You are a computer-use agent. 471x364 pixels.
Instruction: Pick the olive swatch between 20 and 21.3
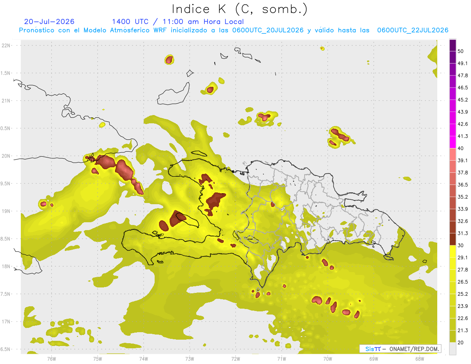click(x=453, y=337)
